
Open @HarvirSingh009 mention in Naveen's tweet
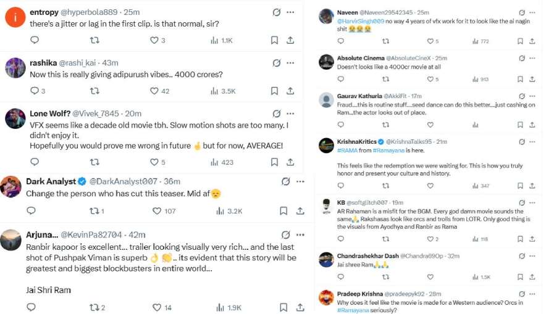pos(361,21)
